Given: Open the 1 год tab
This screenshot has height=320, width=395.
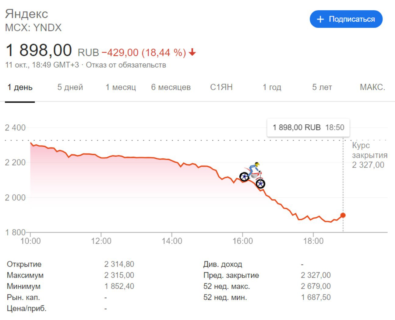Looking at the screenshot, I should pyautogui.click(x=272, y=87).
